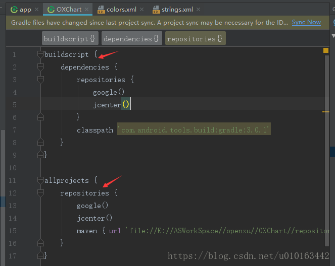Collapse the allprojects block on line 11
This screenshot has height=266, width=335.
(40, 180)
